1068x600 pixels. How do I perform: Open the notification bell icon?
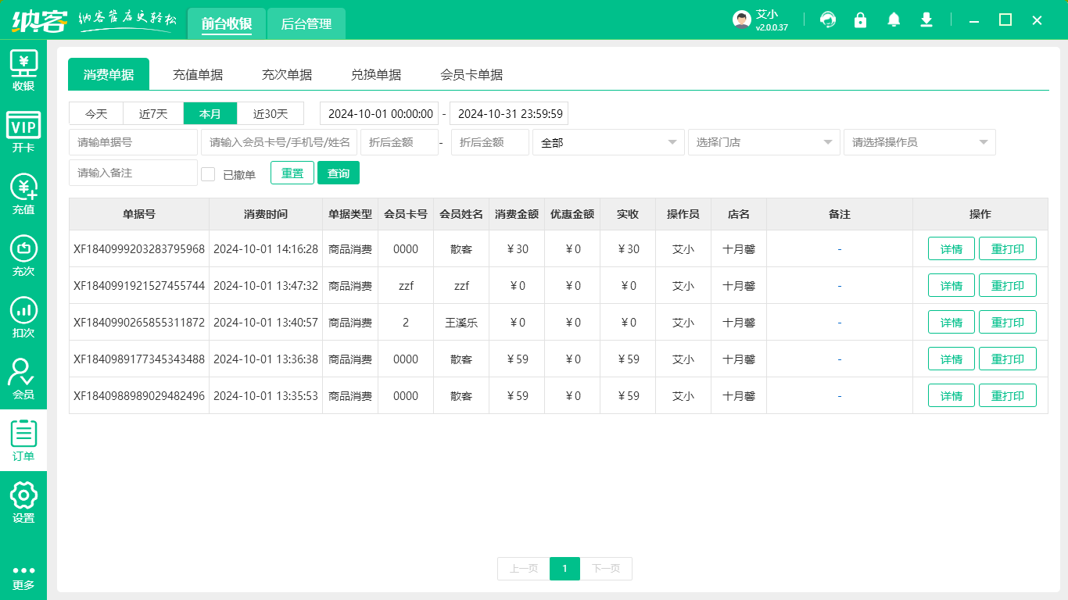tap(893, 20)
